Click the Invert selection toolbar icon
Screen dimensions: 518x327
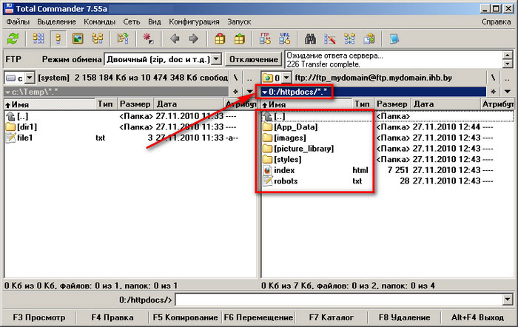(x=123, y=39)
